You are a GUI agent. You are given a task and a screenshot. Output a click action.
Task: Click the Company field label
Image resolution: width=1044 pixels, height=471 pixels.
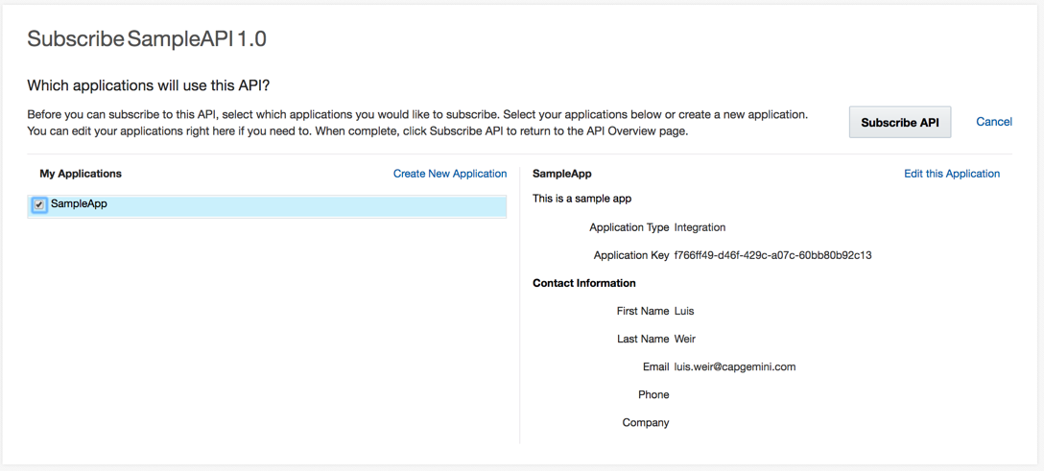(x=646, y=422)
